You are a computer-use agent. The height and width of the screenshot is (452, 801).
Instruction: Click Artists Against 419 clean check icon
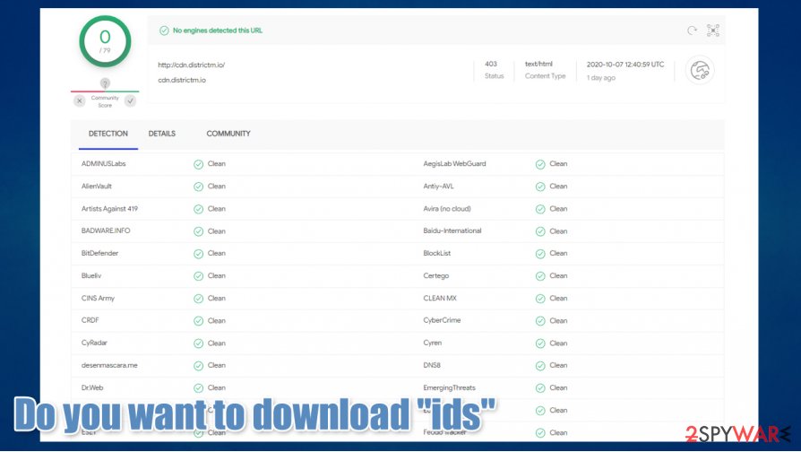(x=198, y=209)
